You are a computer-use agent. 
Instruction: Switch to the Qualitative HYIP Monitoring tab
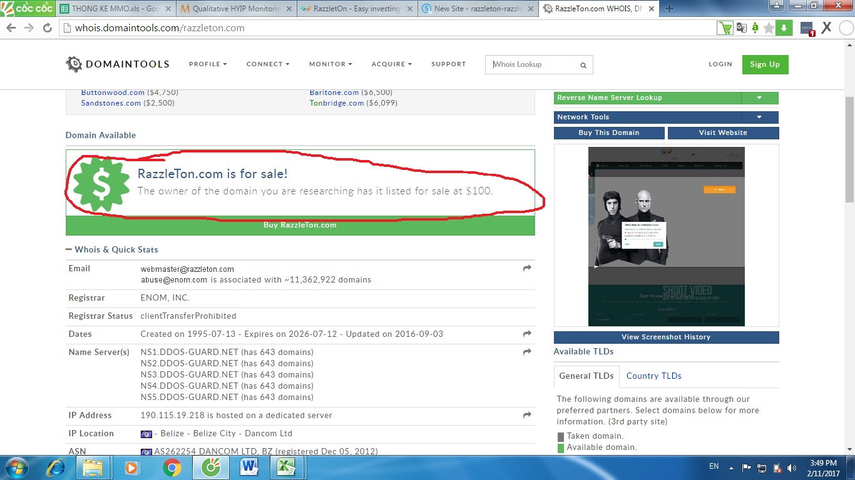tap(236, 9)
